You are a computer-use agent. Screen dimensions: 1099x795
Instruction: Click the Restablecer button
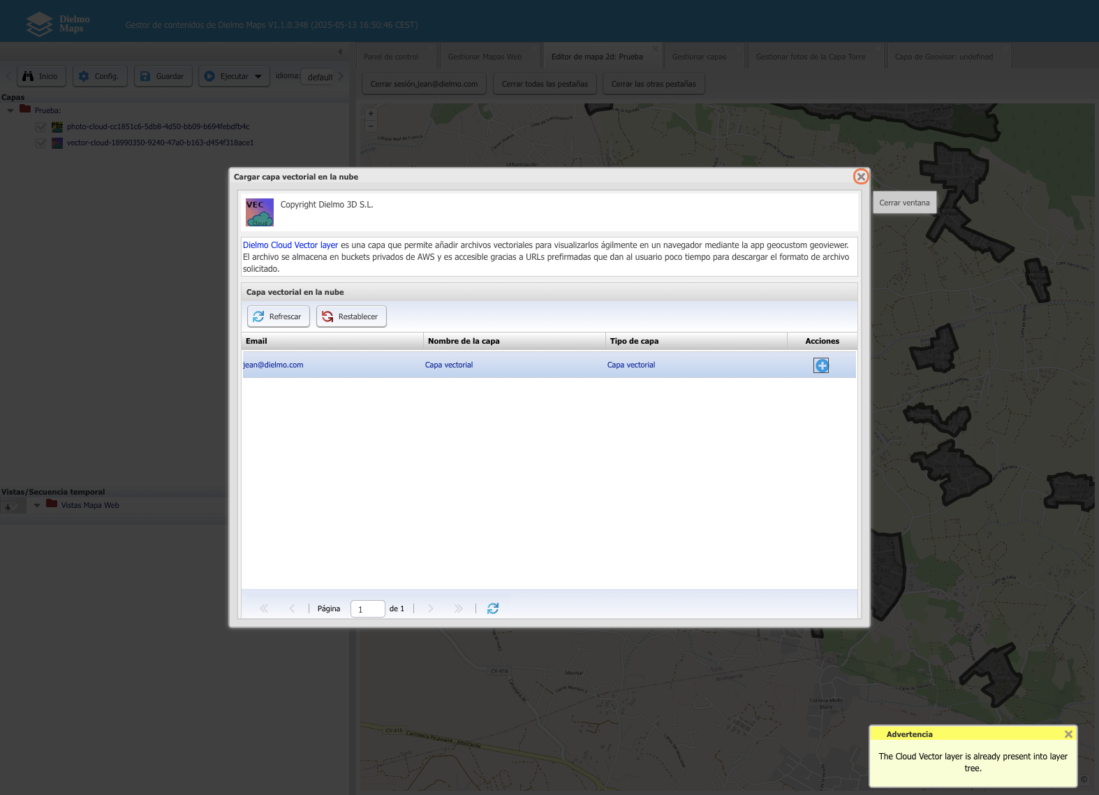(351, 316)
